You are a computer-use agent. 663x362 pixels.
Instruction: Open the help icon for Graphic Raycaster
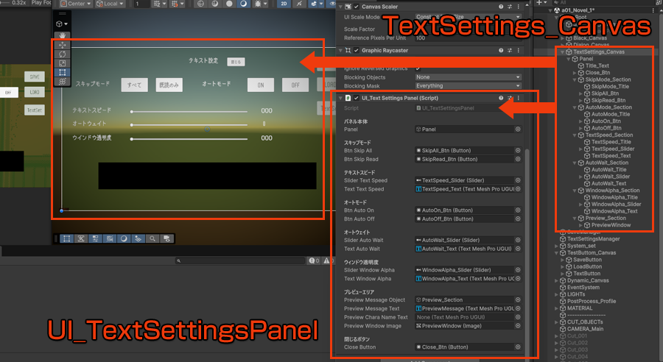500,51
